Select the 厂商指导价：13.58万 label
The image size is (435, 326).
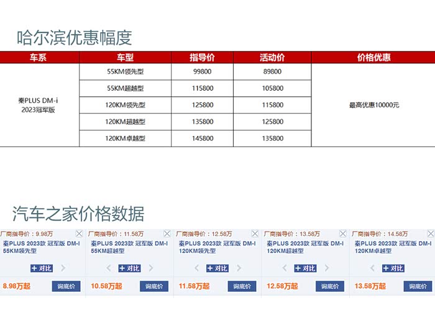(292, 234)
